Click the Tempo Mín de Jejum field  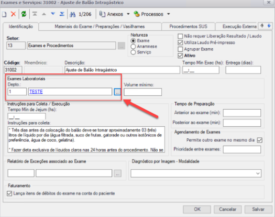[27, 116]
